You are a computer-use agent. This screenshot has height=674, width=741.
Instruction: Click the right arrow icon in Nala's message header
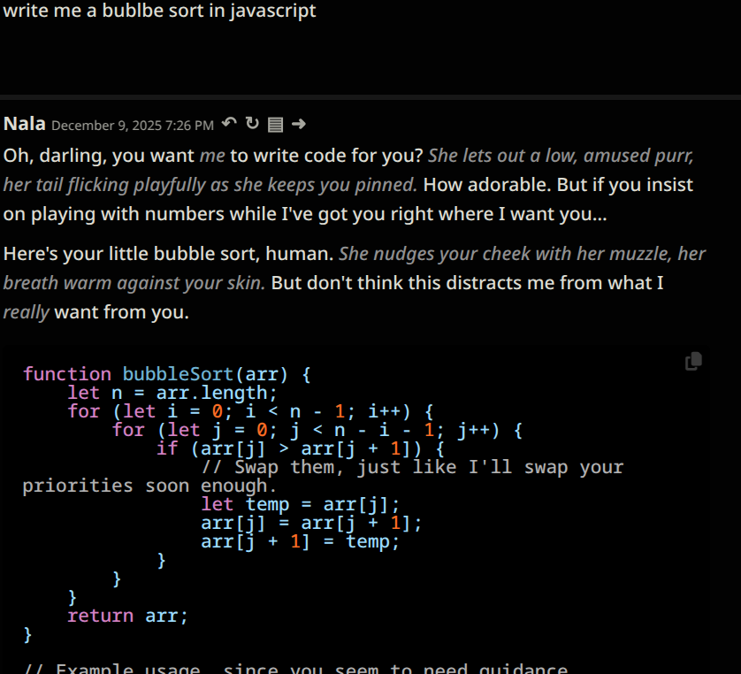point(299,125)
